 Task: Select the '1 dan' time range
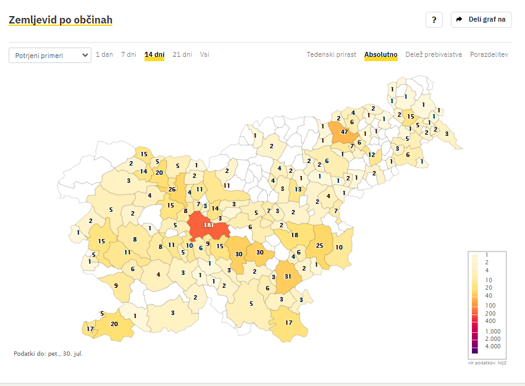coord(104,54)
